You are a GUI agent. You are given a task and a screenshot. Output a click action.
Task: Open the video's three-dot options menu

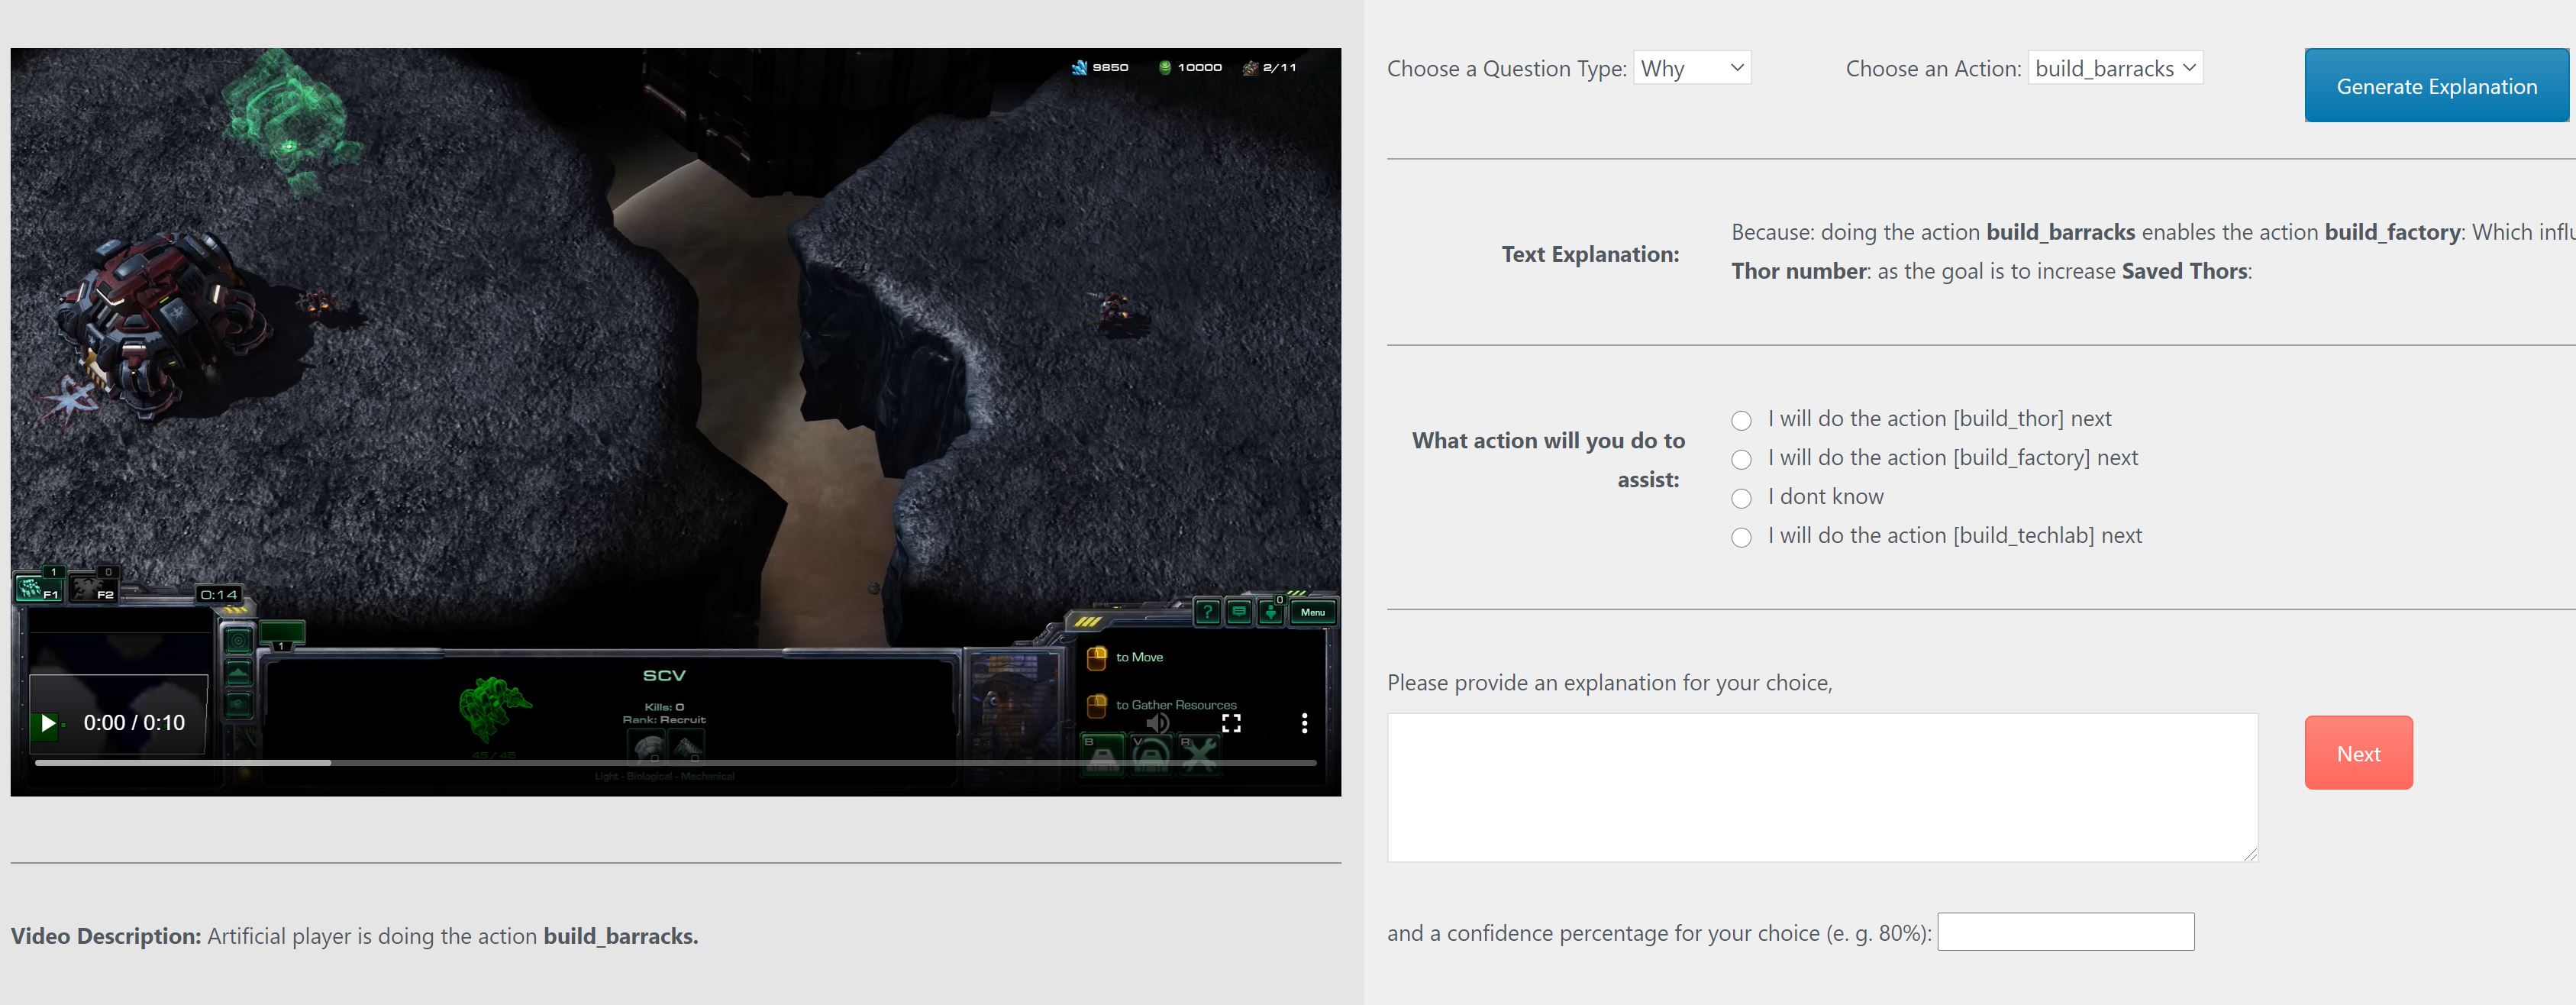point(1304,723)
